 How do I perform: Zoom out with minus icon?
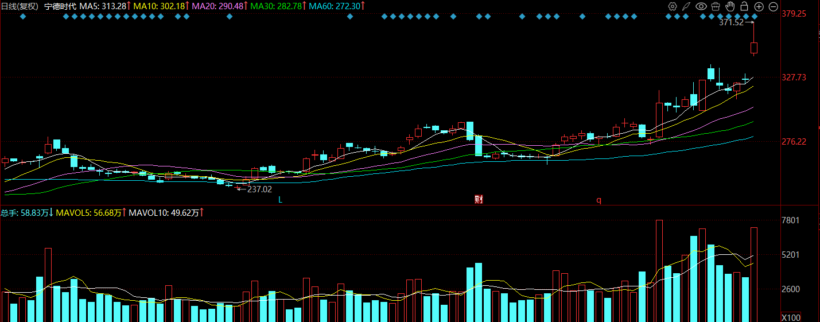[x=773, y=6]
